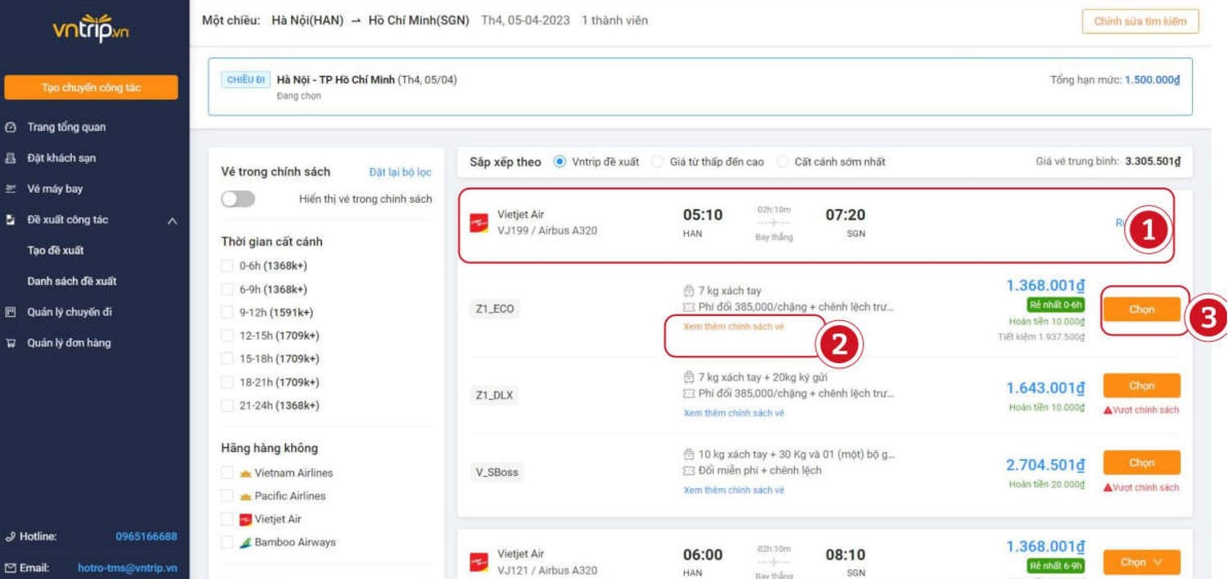Open Danh sách đề xuất submenu item
The width and height of the screenshot is (1229, 579).
(x=72, y=282)
